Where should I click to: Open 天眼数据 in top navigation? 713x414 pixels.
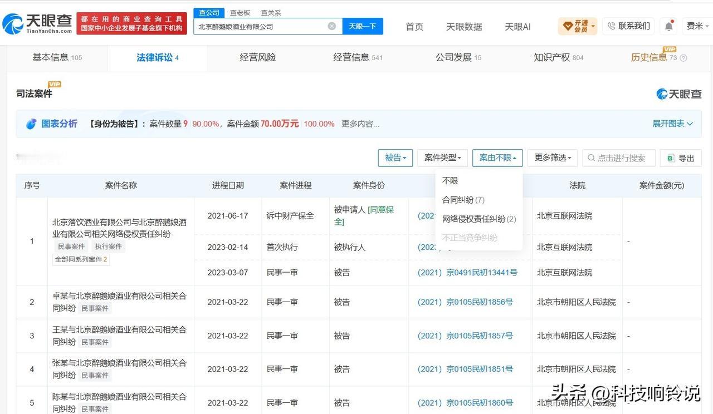[464, 27]
